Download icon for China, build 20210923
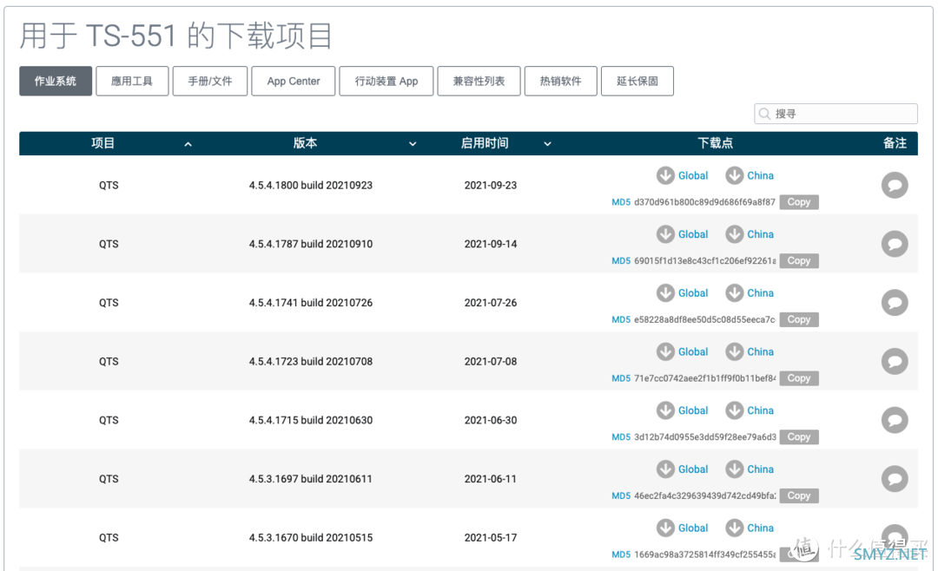The height and width of the screenshot is (571, 938). tap(735, 176)
